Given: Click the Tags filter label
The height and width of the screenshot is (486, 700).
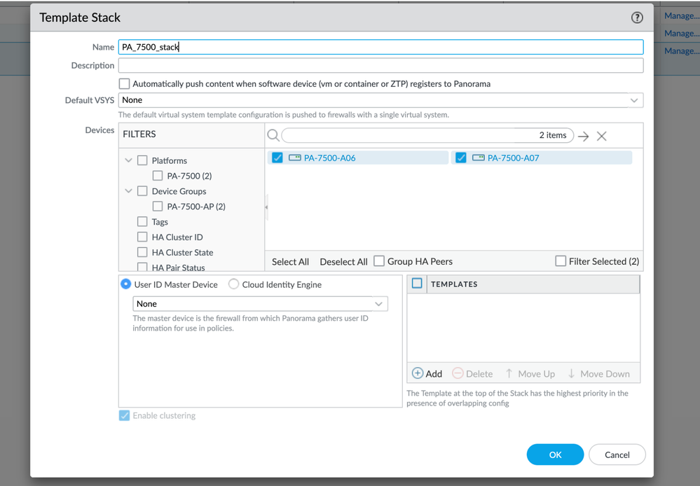Looking at the screenshot, I should 160,222.
